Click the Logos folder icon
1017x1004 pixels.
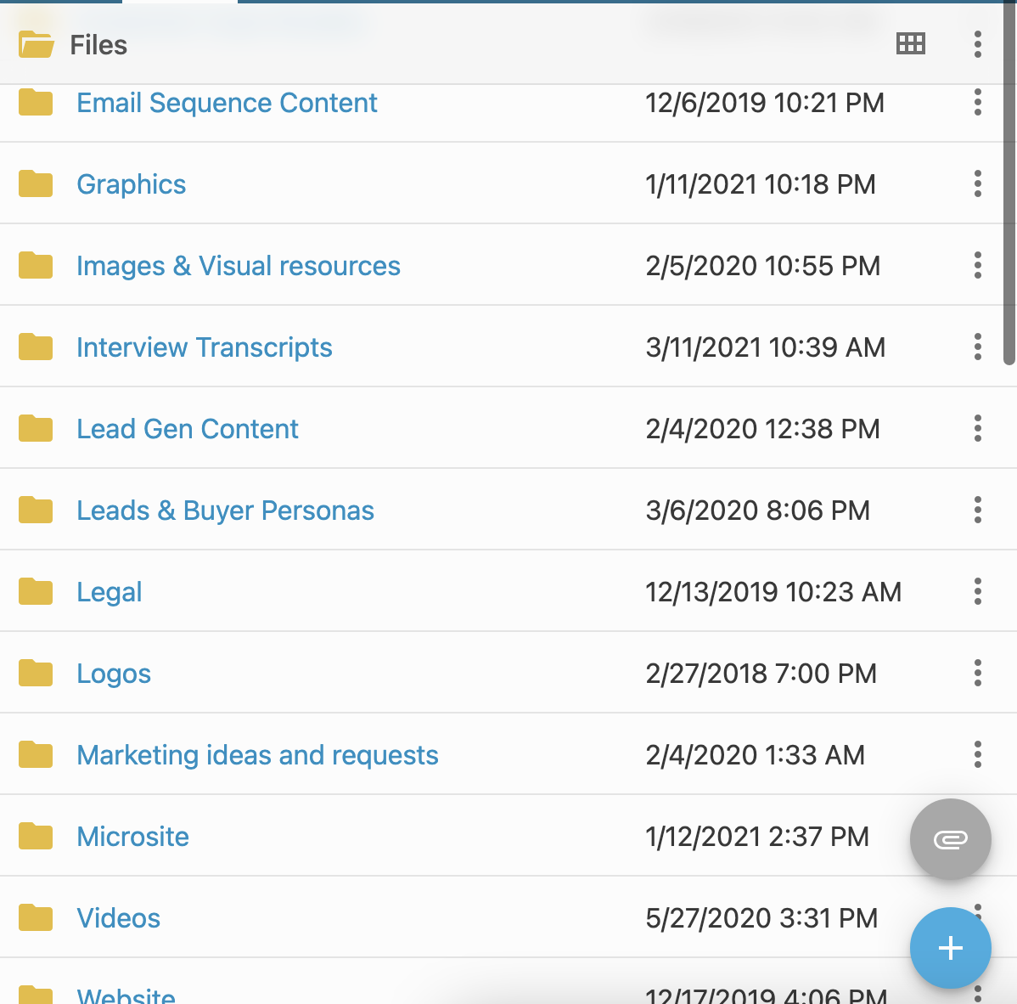pos(36,674)
